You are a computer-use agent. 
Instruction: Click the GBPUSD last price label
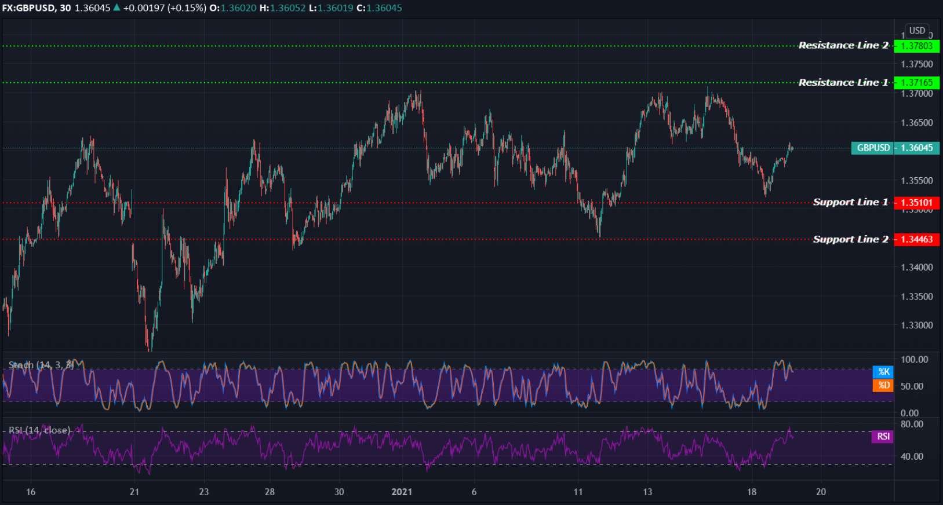873,148
